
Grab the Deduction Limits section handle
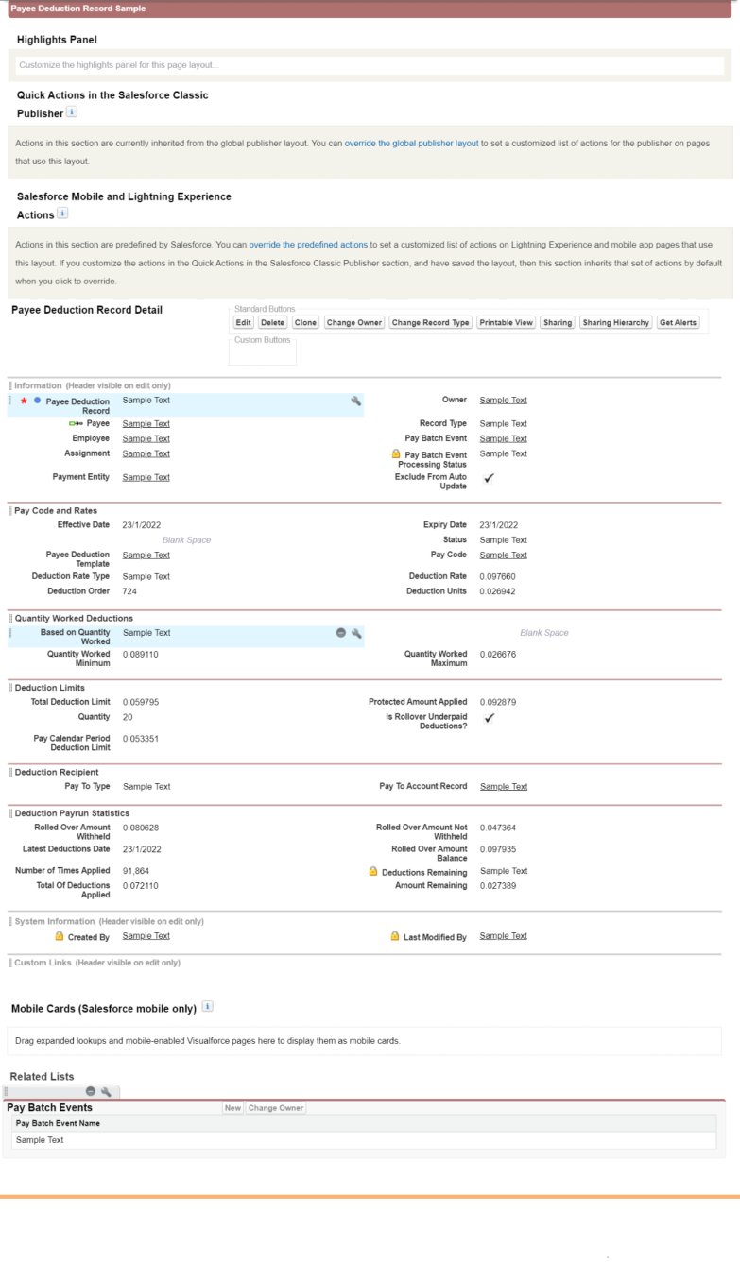point(10,688)
